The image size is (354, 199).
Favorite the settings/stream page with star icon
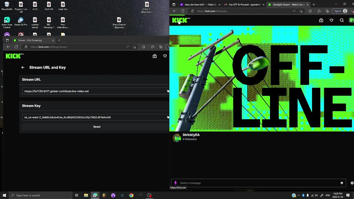click(x=134, y=47)
